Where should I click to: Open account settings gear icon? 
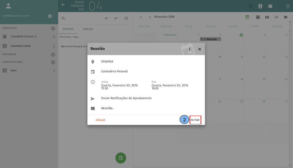(50, 16)
